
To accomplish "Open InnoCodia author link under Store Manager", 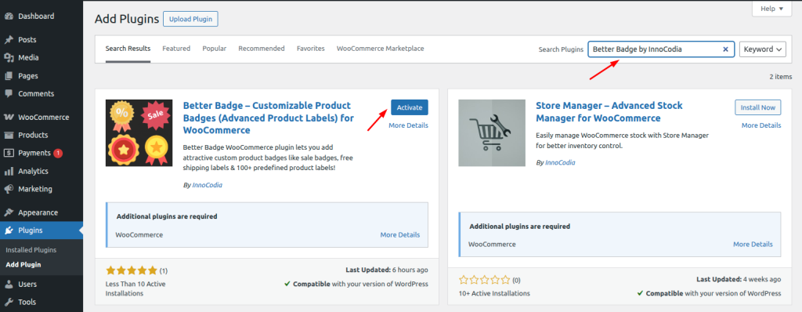I will click(x=560, y=162).
